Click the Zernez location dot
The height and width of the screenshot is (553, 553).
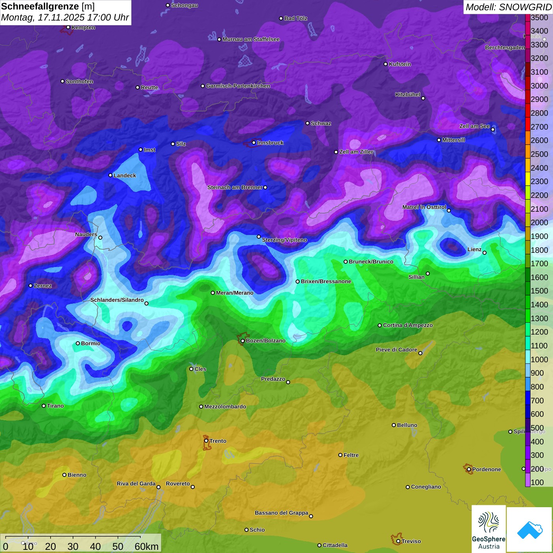(31, 286)
